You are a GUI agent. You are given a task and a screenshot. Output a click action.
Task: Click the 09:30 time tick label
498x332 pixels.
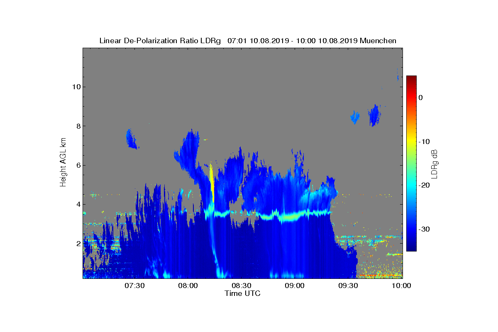click(x=349, y=286)
